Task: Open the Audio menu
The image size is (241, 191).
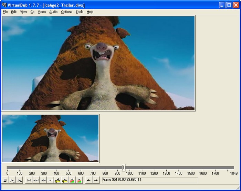Action: [53, 12]
